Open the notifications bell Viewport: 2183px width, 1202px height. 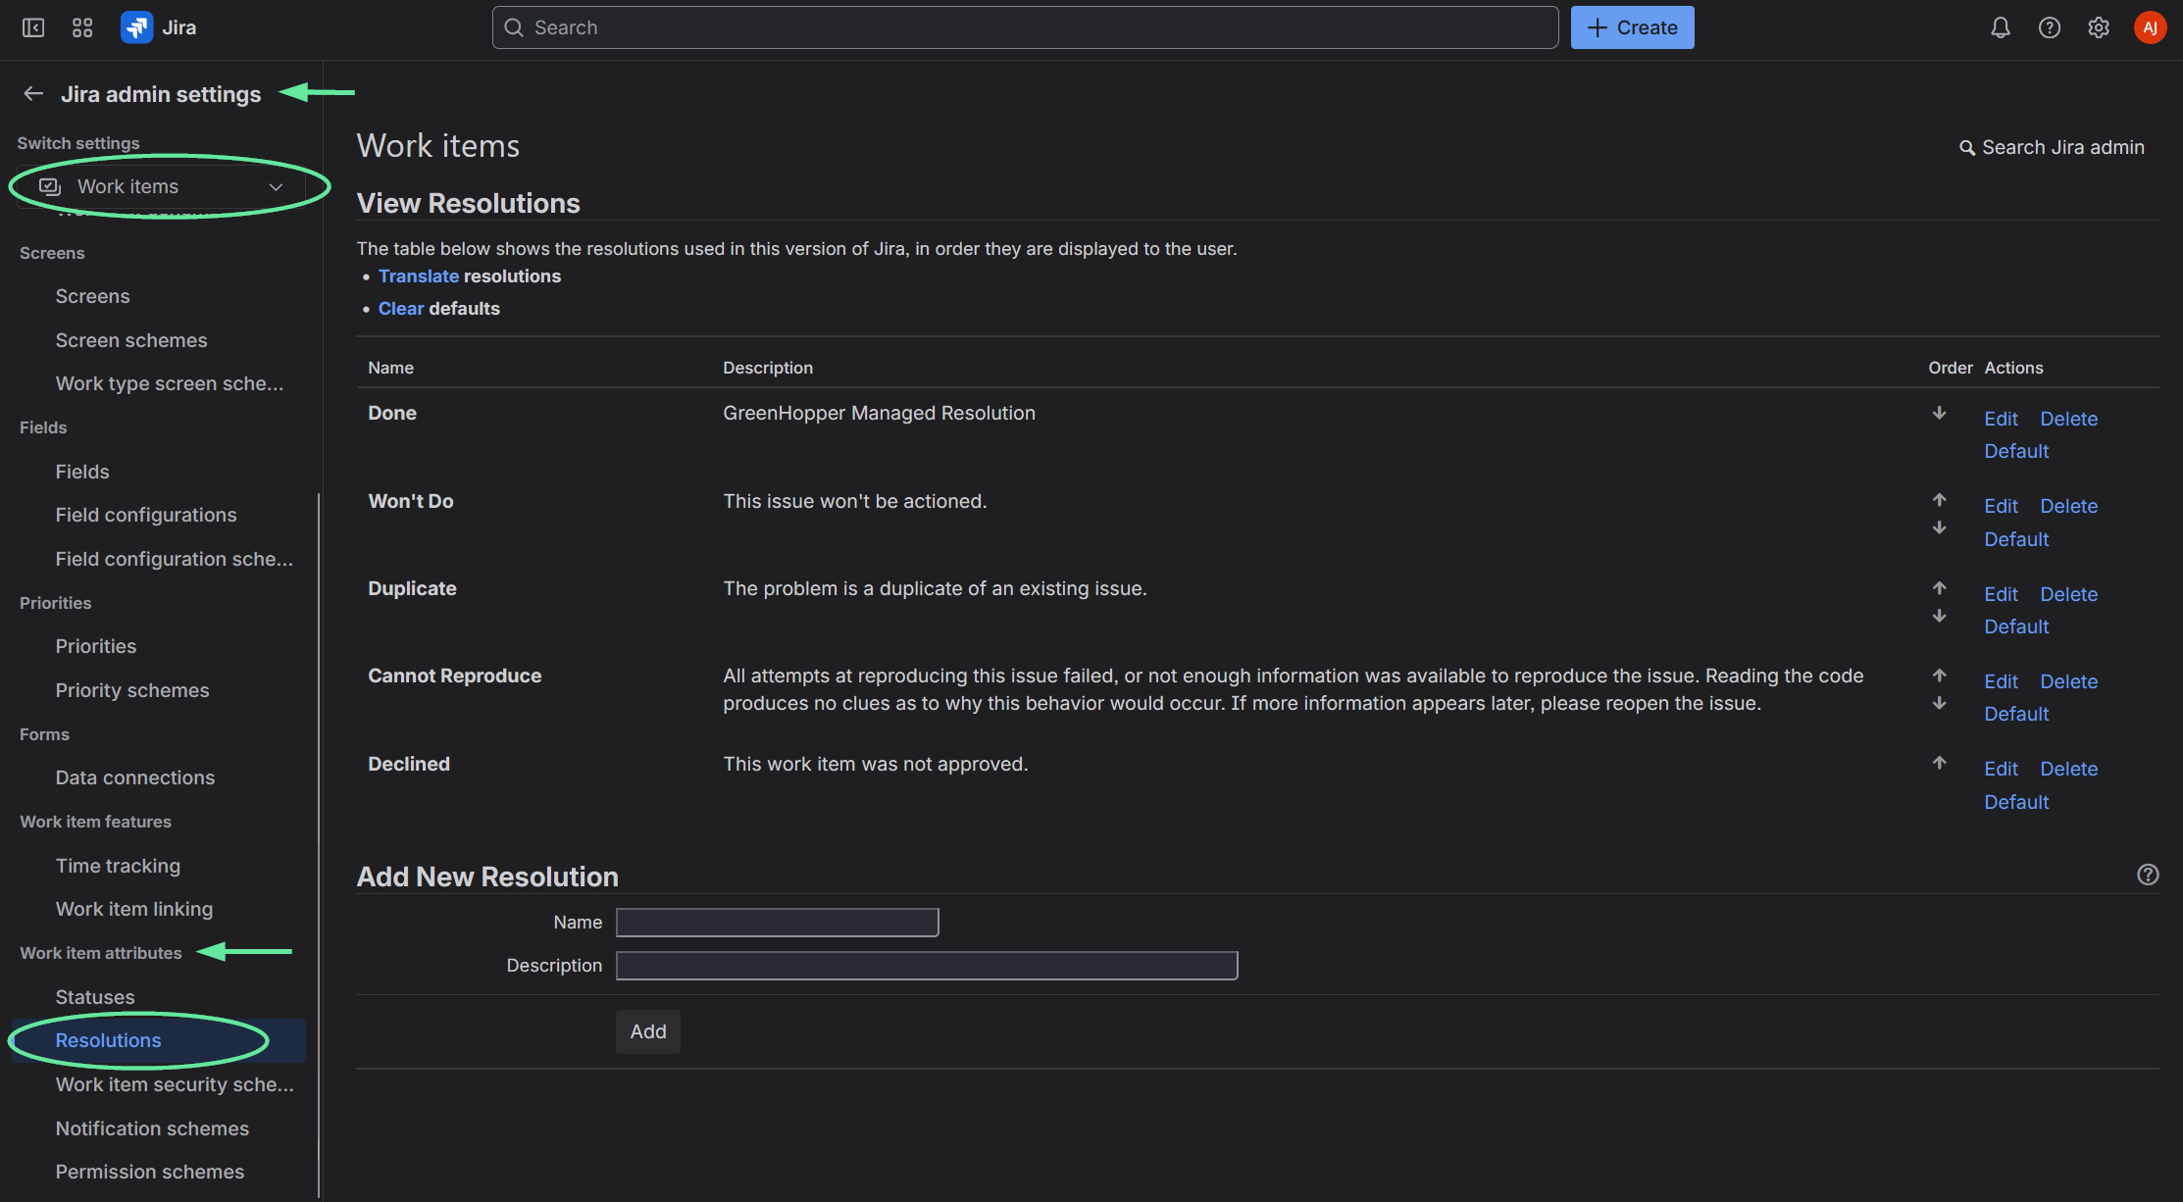(x=2000, y=27)
